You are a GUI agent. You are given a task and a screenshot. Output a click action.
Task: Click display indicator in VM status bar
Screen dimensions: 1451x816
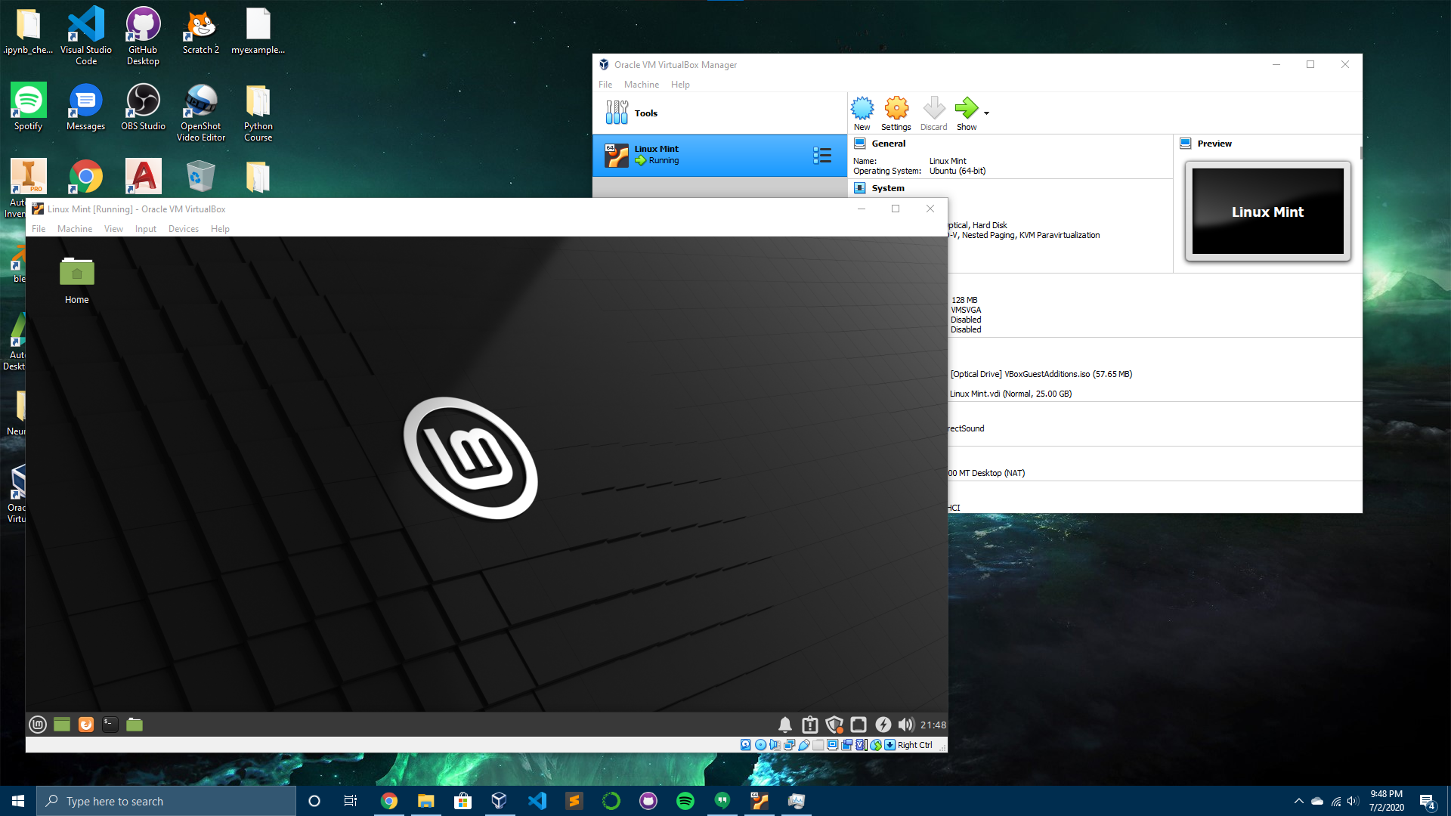(832, 745)
